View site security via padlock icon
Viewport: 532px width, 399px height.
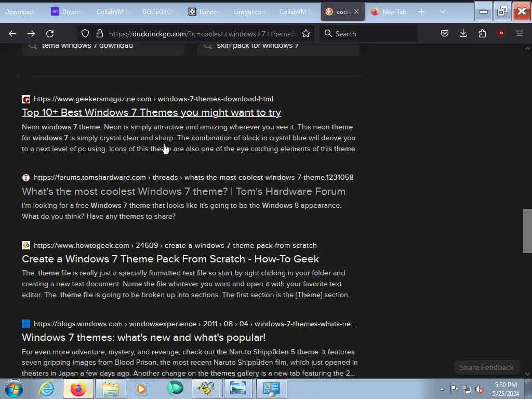click(99, 33)
